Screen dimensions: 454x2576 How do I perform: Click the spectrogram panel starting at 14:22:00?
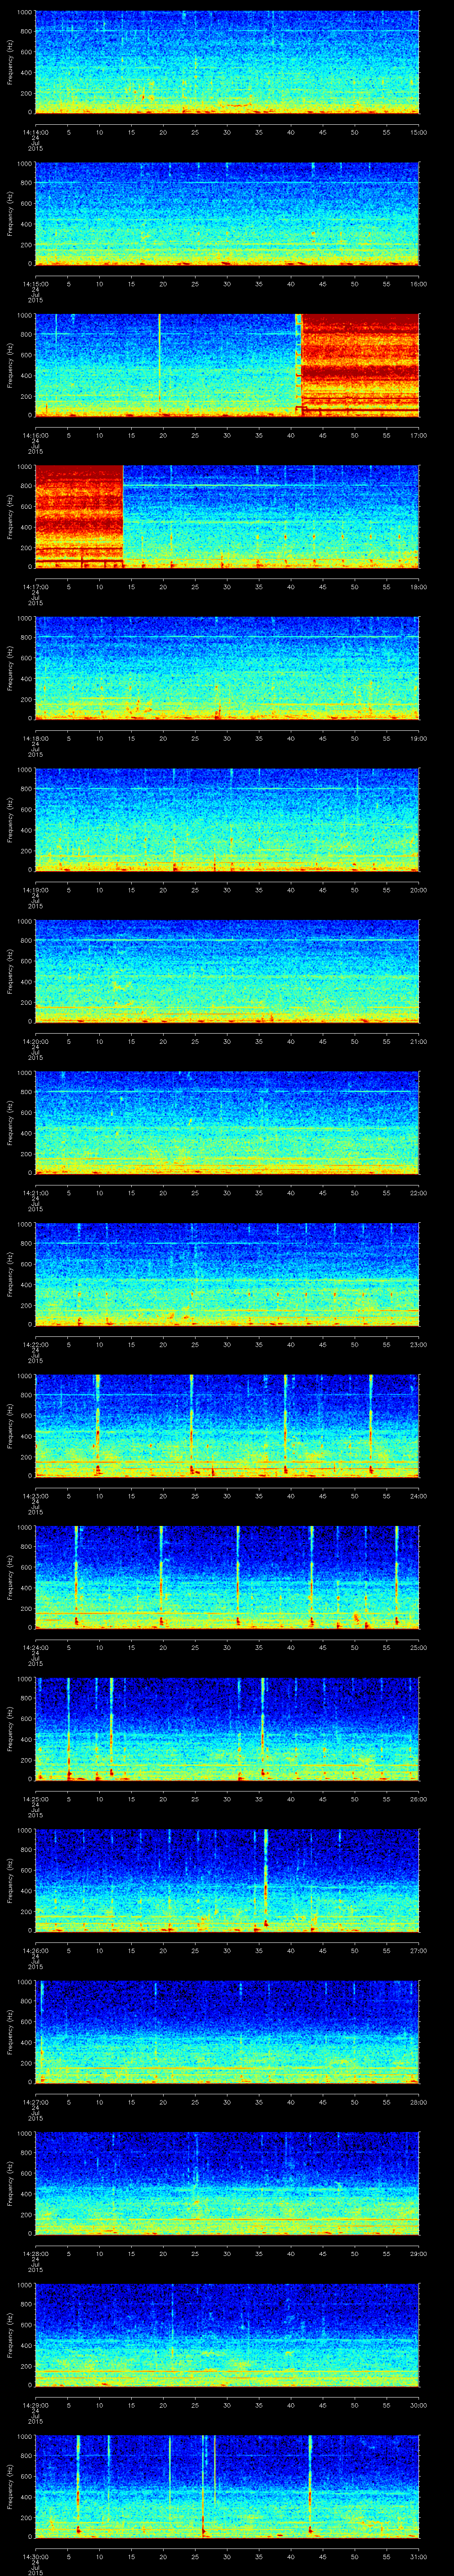(227, 1274)
